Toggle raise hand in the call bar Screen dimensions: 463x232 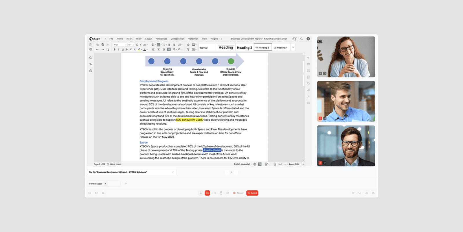[x=221, y=193]
